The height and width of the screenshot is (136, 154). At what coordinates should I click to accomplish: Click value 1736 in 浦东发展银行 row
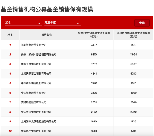133,121
